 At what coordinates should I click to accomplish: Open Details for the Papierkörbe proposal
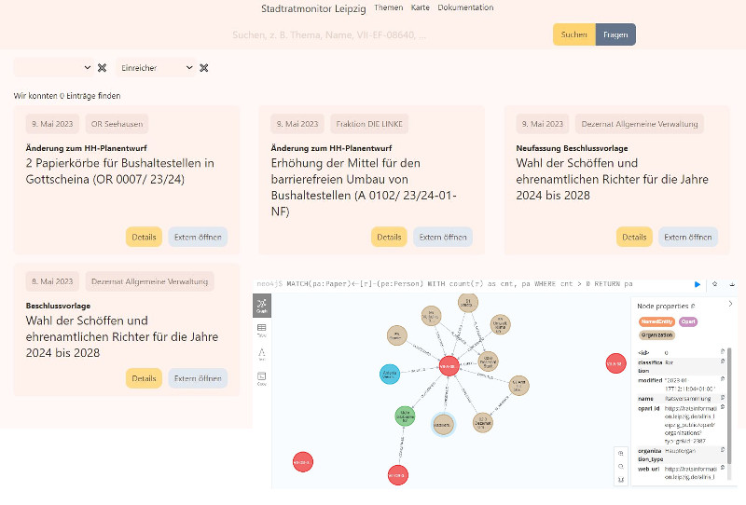click(x=144, y=237)
